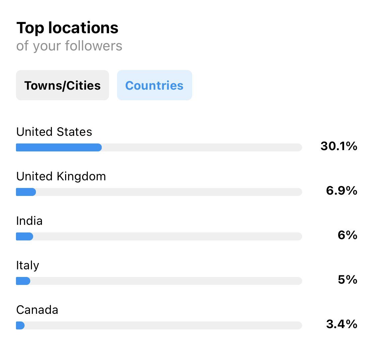Select the United Kingdom country label
This screenshot has height=356, width=374.
tap(61, 176)
